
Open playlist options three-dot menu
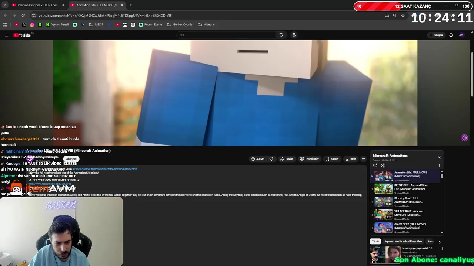(439, 166)
